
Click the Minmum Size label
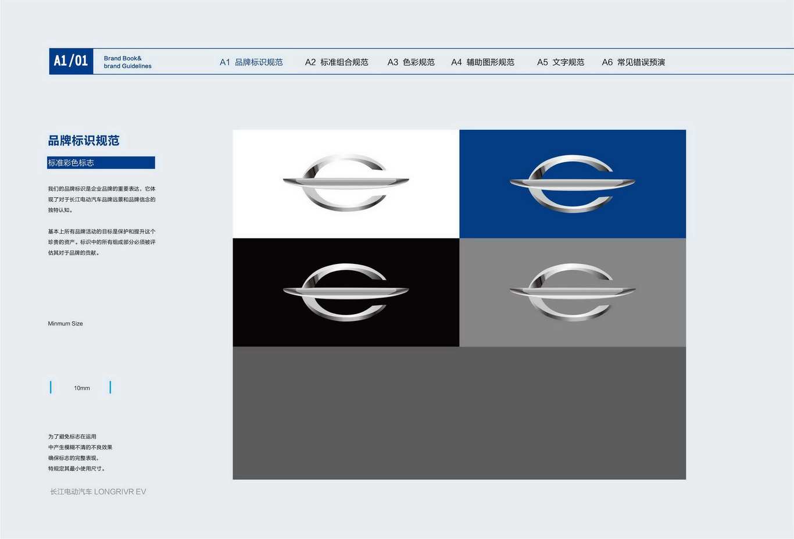pos(65,324)
